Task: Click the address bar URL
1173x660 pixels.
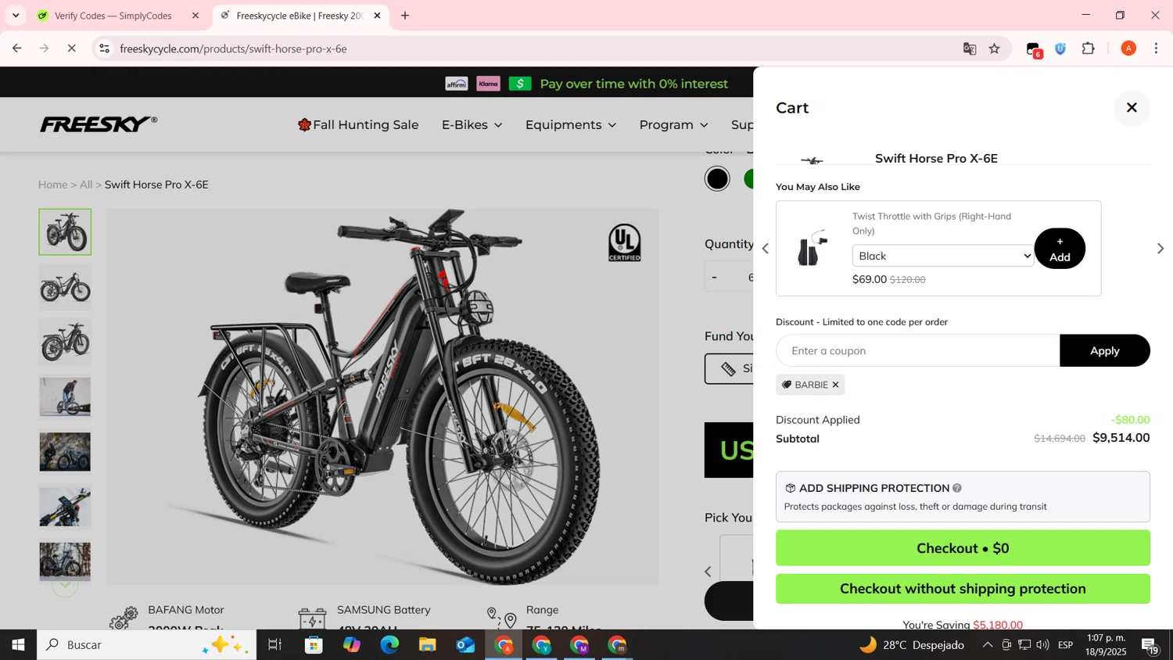Action: pos(233,48)
